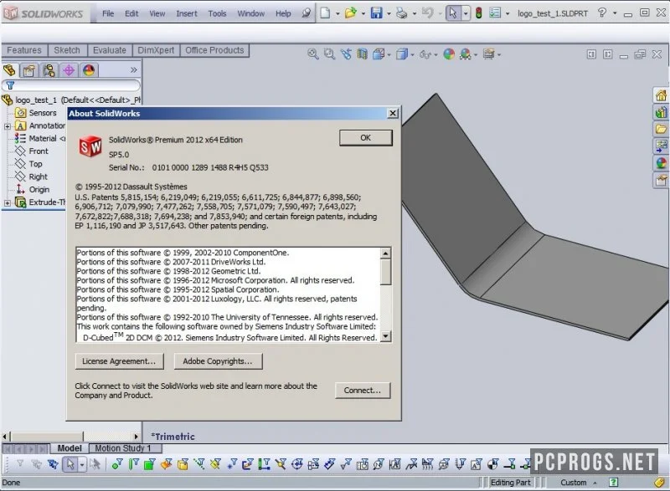Select the Top plane in feature tree

35,164
